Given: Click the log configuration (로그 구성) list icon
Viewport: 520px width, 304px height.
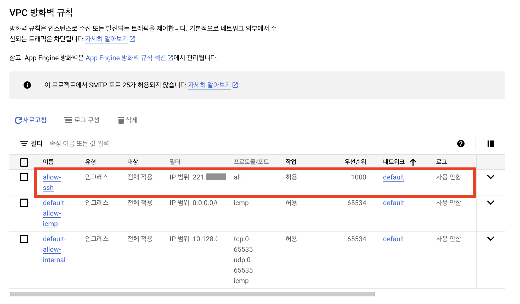Looking at the screenshot, I should pyautogui.click(x=68, y=120).
